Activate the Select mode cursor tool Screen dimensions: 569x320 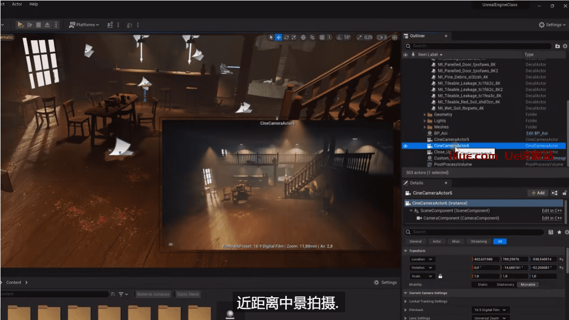tap(271, 38)
